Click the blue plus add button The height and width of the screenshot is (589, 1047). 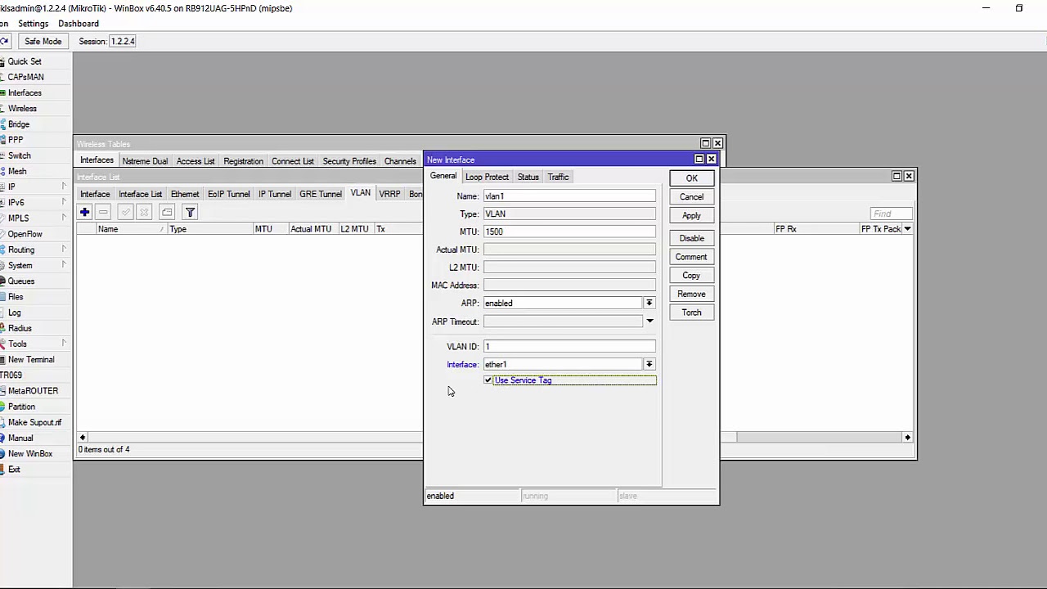point(84,213)
